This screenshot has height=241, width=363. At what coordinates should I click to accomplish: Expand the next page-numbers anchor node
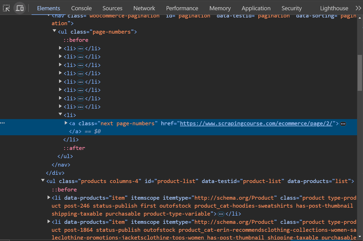pyautogui.click(x=66, y=123)
